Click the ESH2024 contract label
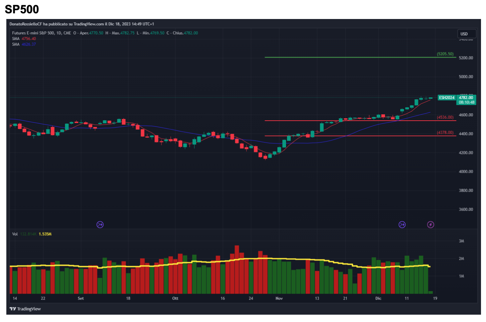Viewport: 486px width, 322px height. click(x=447, y=98)
